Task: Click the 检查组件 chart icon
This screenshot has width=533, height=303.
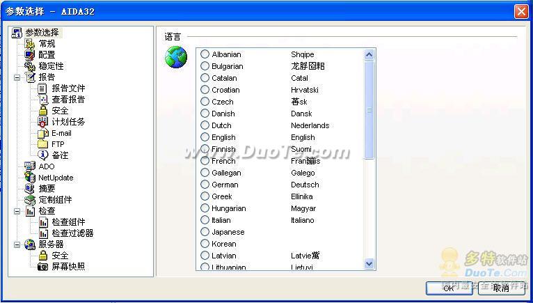Action: [43, 222]
